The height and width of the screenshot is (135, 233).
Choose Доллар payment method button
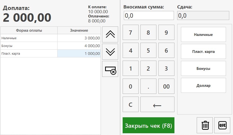click(x=203, y=85)
